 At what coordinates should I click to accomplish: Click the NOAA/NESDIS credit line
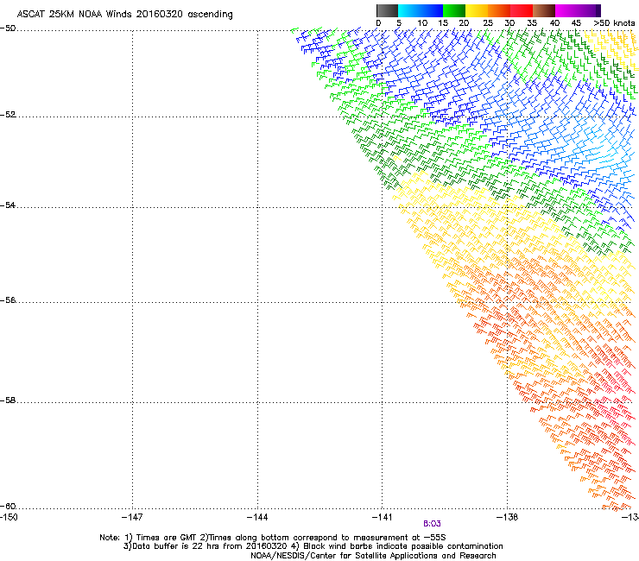click(x=373, y=556)
